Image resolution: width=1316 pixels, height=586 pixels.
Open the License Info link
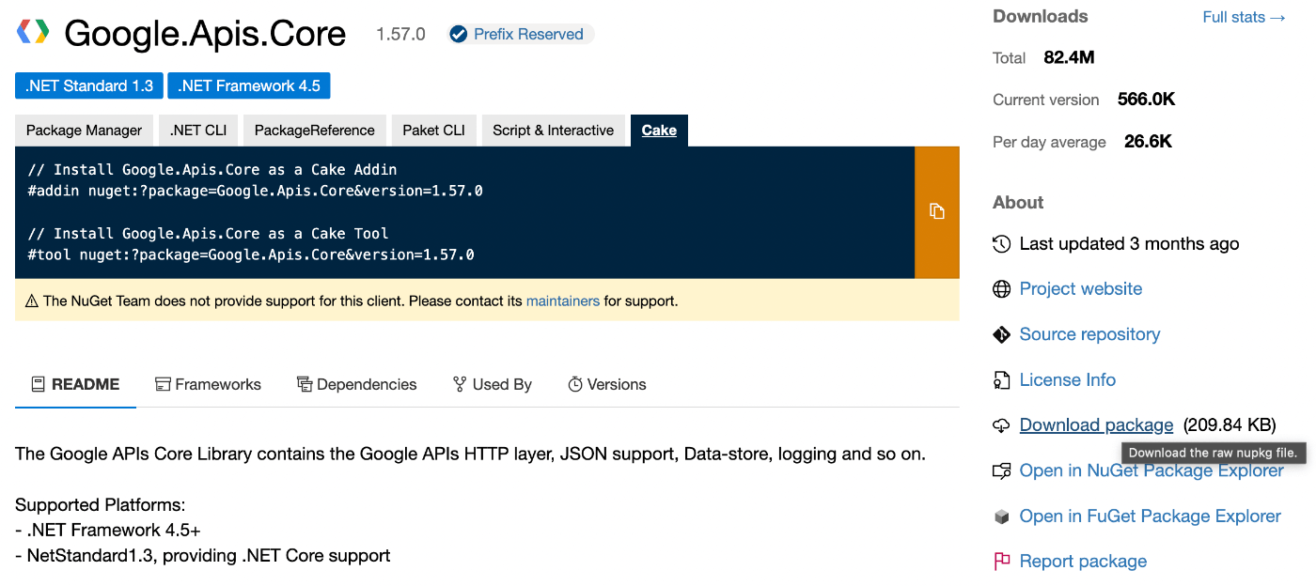[x=1068, y=380]
